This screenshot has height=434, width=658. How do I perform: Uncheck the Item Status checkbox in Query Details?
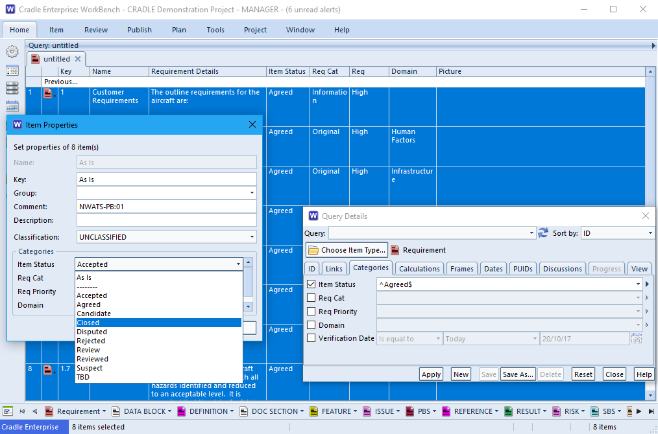click(x=311, y=284)
